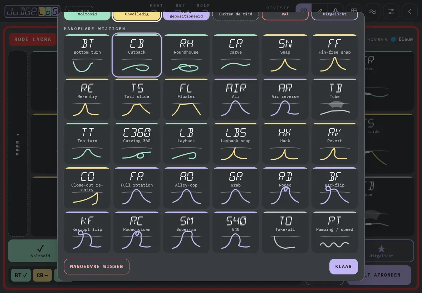Select the Snap maneuver tile
This screenshot has height=293, width=422.
pos(285,55)
